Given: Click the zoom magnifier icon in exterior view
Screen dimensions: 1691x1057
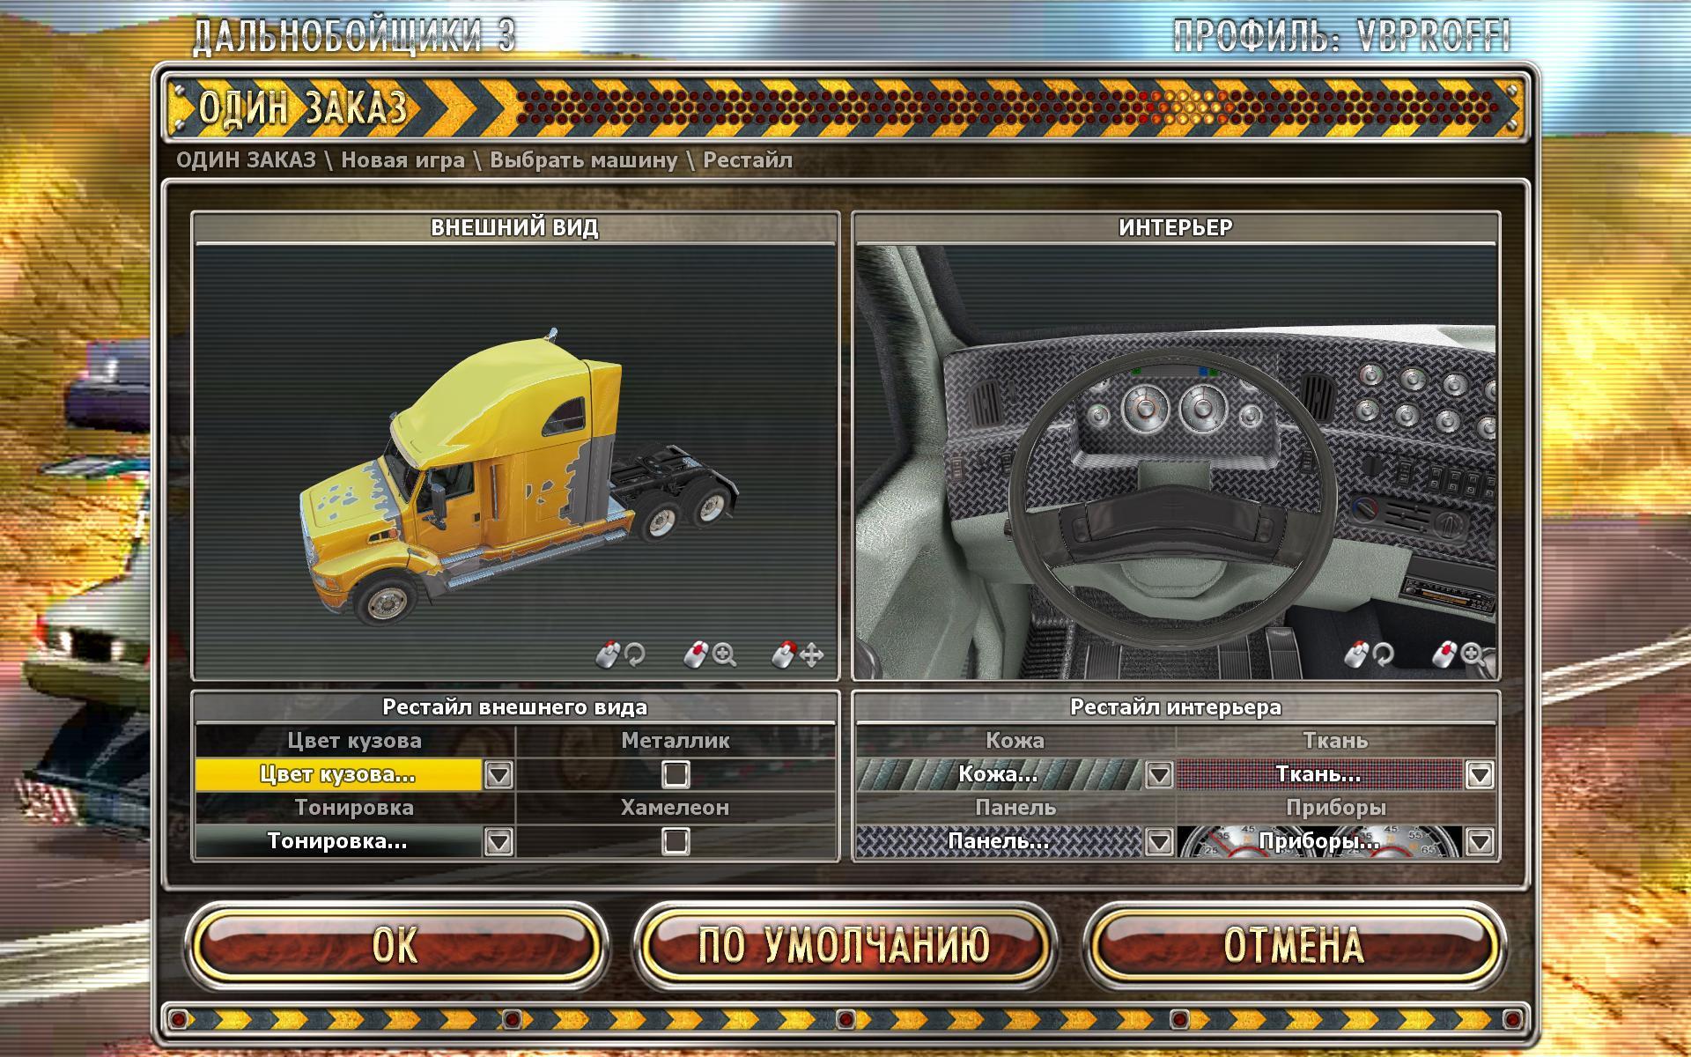Looking at the screenshot, I should tap(725, 654).
